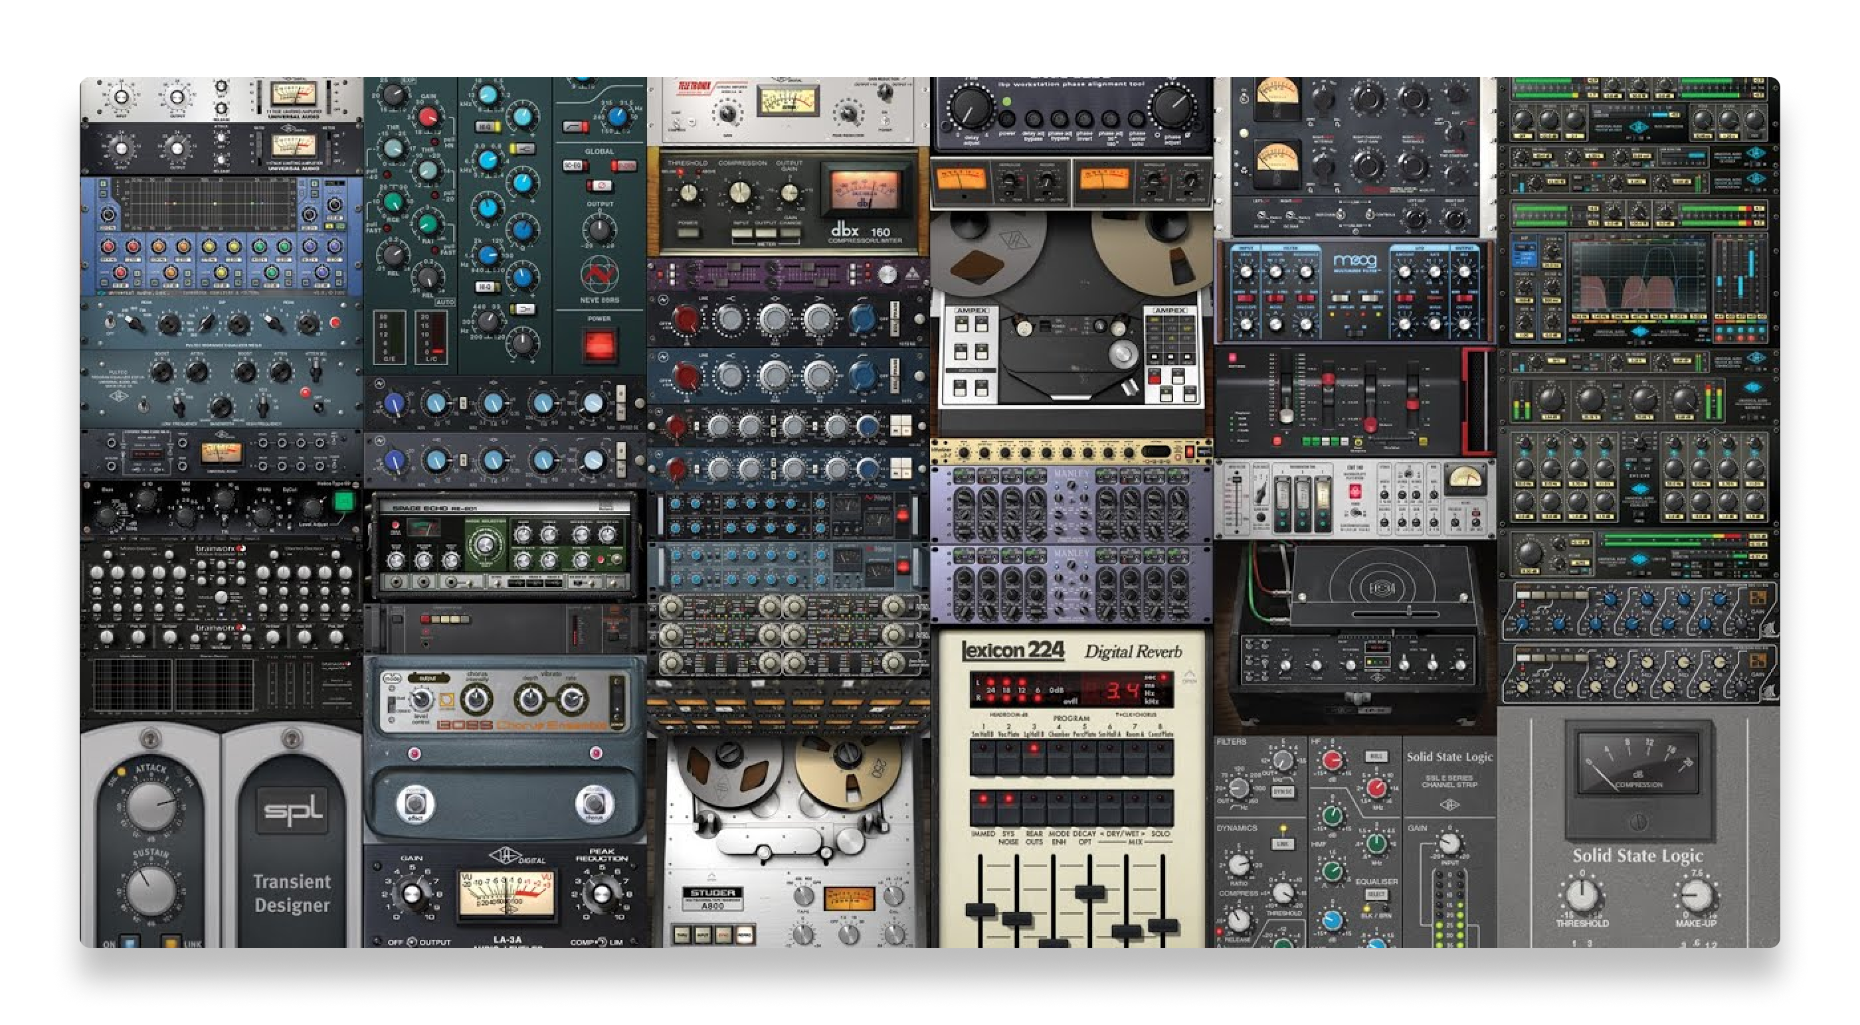
Task: Click the lexicon 224 logo
Action: 1012,651
